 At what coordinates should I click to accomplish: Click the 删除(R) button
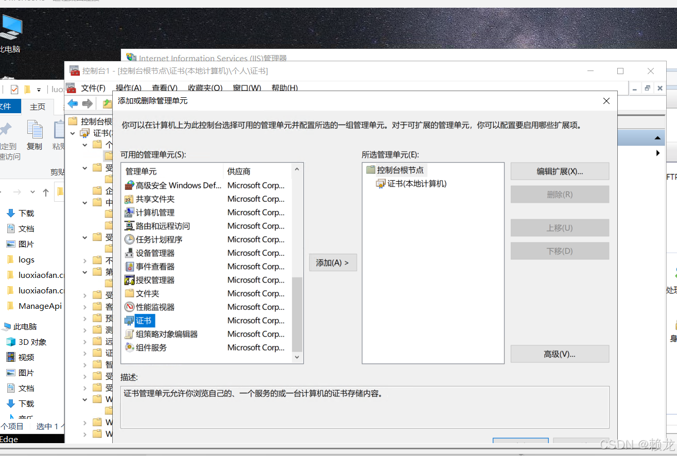pos(560,195)
